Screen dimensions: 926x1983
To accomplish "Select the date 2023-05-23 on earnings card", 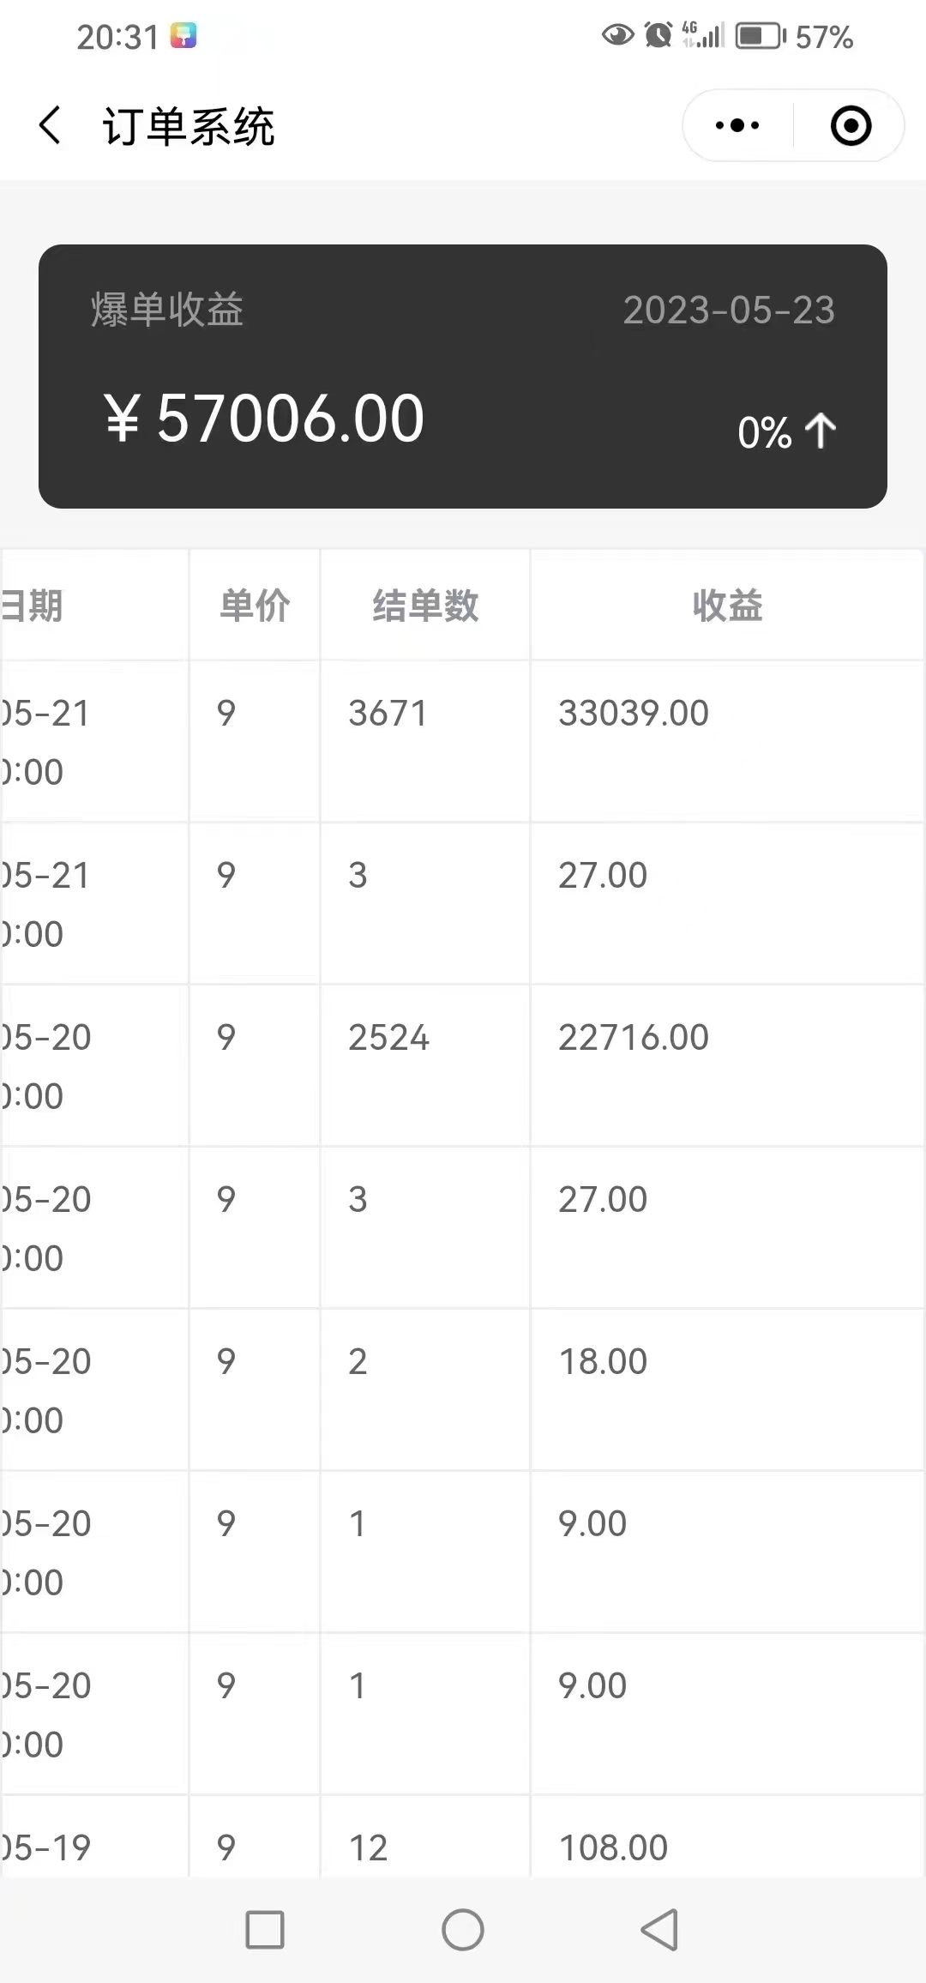I will click(729, 310).
